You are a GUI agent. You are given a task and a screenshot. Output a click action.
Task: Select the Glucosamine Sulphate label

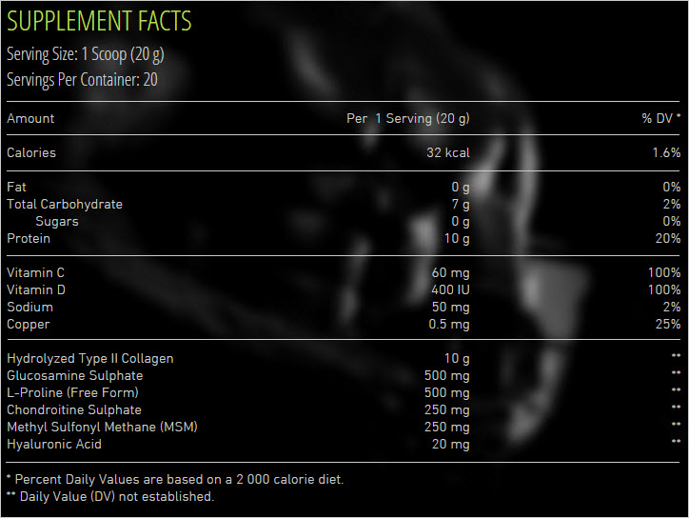point(74,376)
